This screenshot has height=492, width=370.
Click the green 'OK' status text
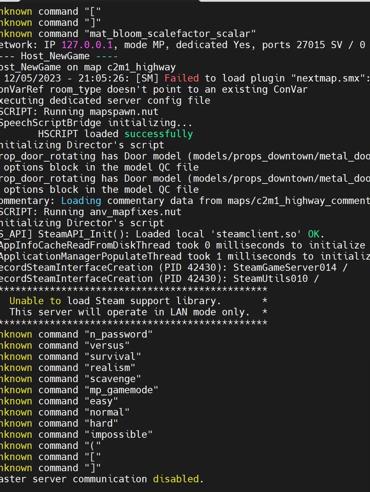[x=314, y=234]
